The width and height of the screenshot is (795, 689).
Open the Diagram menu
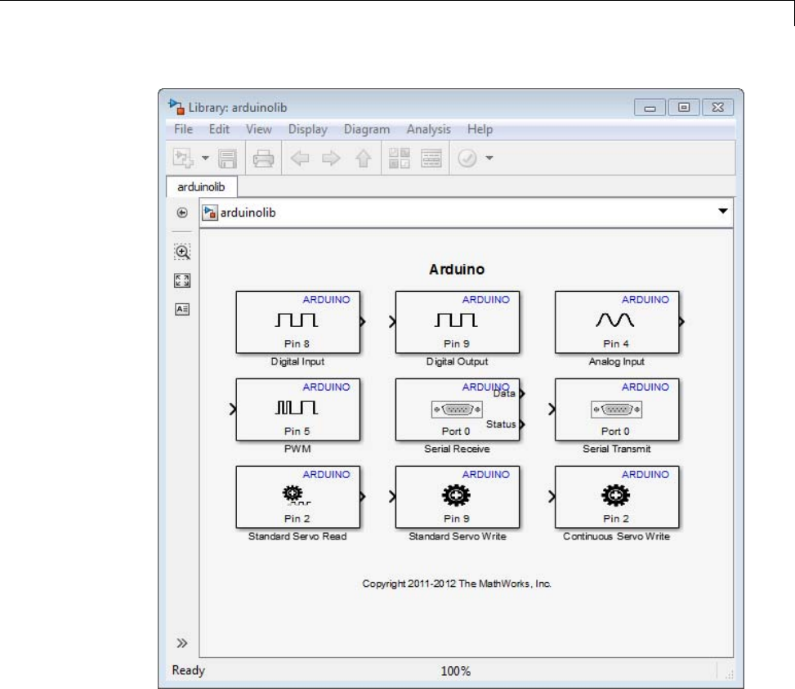click(367, 129)
